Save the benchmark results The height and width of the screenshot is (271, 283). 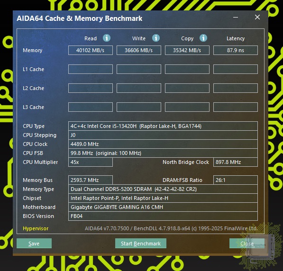tap(34, 244)
